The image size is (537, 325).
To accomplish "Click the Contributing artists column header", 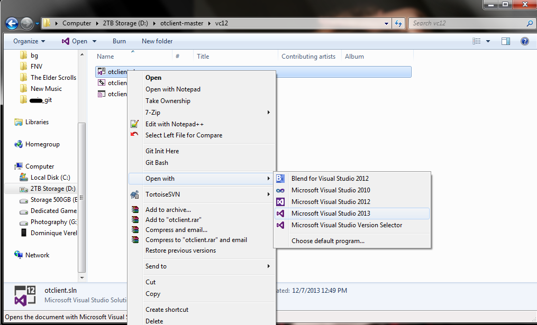I will click(310, 57).
